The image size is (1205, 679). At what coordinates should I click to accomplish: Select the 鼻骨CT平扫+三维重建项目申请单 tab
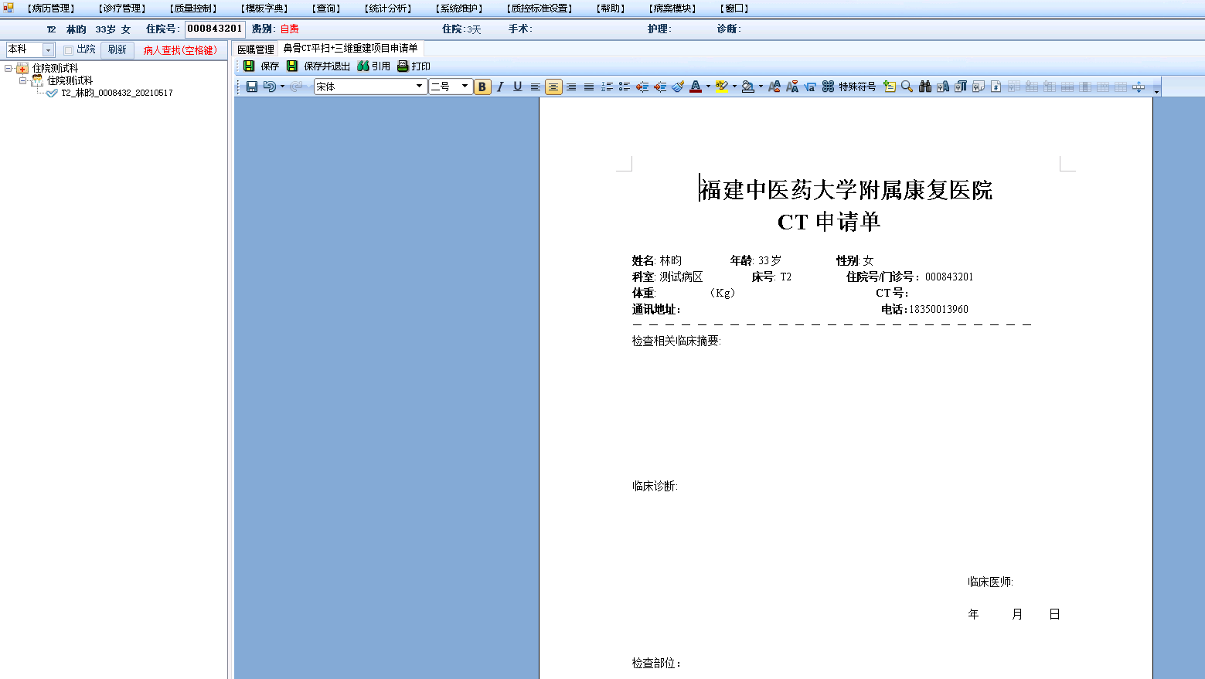[350, 49]
